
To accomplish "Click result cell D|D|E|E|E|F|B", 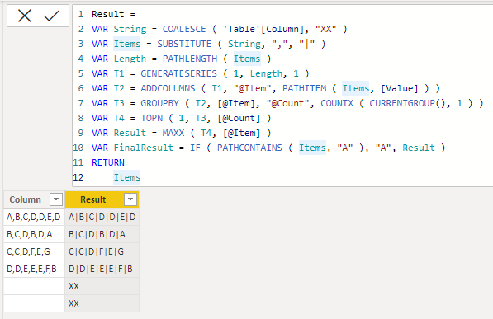I will (x=101, y=269).
